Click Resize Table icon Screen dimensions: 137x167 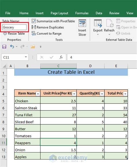(x=5, y=34)
